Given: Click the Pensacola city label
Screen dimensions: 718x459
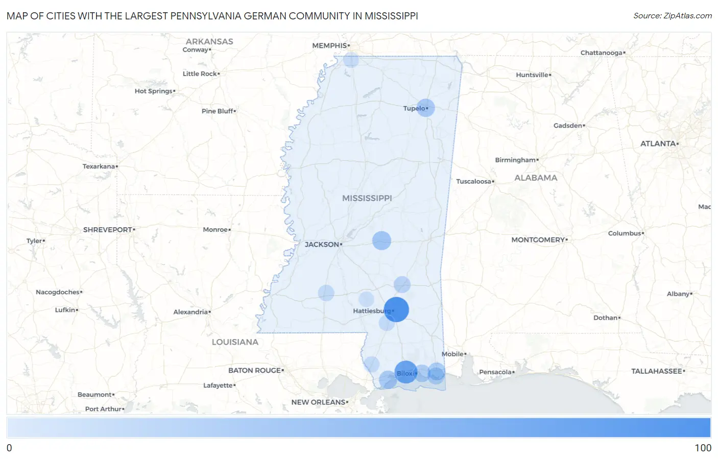Looking at the screenshot, I should point(495,372).
